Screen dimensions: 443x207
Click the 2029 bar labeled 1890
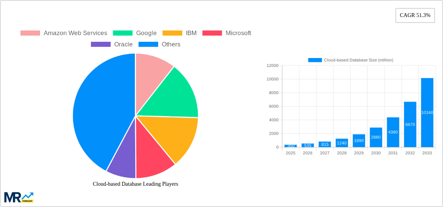click(359, 140)
